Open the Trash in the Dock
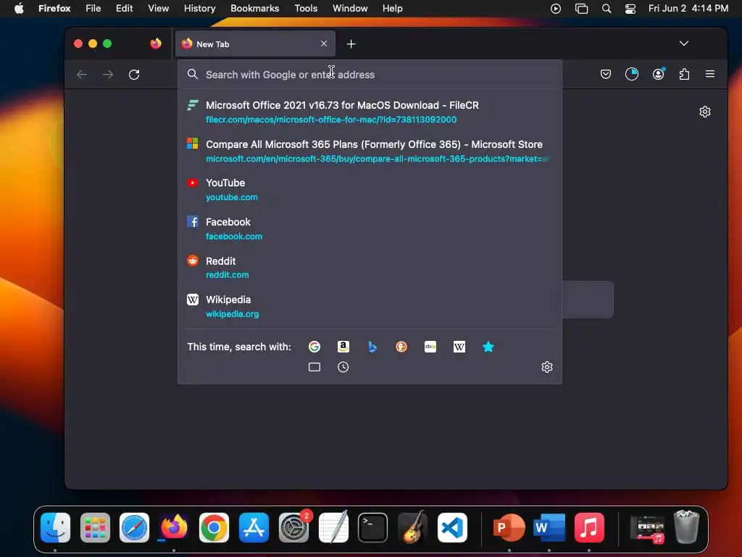 pyautogui.click(x=687, y=527)
